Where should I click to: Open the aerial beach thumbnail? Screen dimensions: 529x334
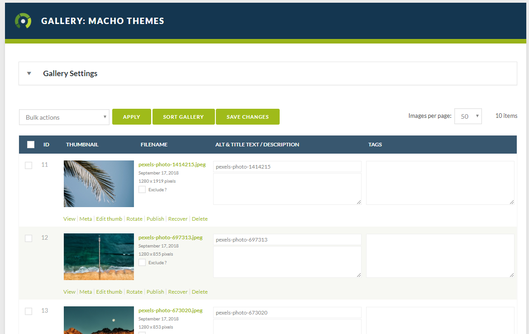coord(99,257)
